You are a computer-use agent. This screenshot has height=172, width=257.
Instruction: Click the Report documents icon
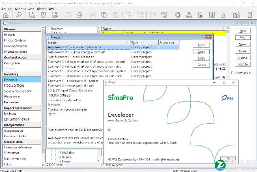(236, 15)
